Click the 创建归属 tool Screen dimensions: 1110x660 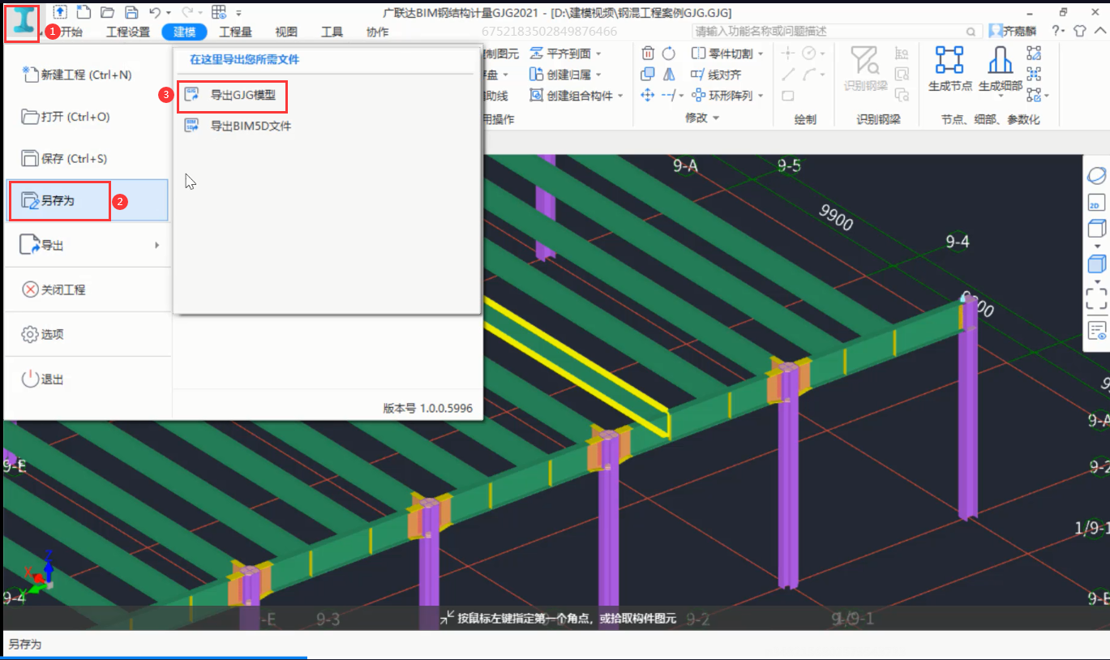coord(559,75)
